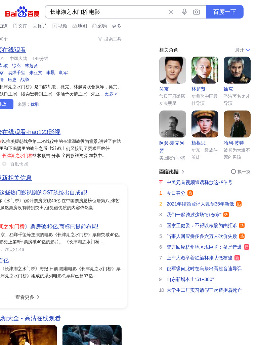258x345 pixels.
Task: Open the 最新相关信息 heading link
Action: coord(16,178)
